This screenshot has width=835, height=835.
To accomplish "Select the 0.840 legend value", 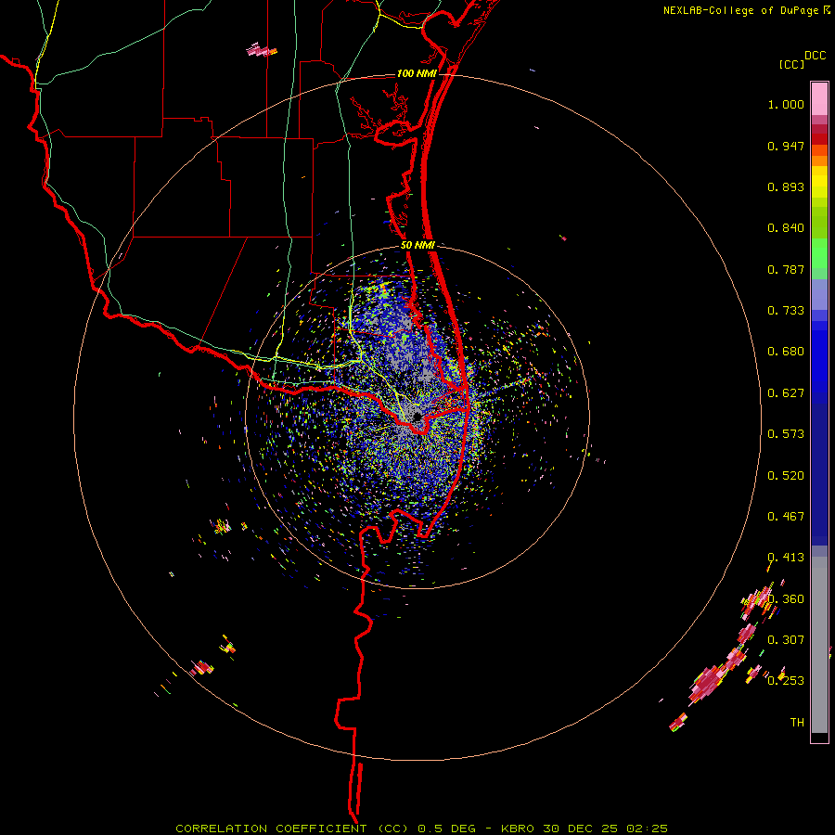I will (x=786, y=228).
